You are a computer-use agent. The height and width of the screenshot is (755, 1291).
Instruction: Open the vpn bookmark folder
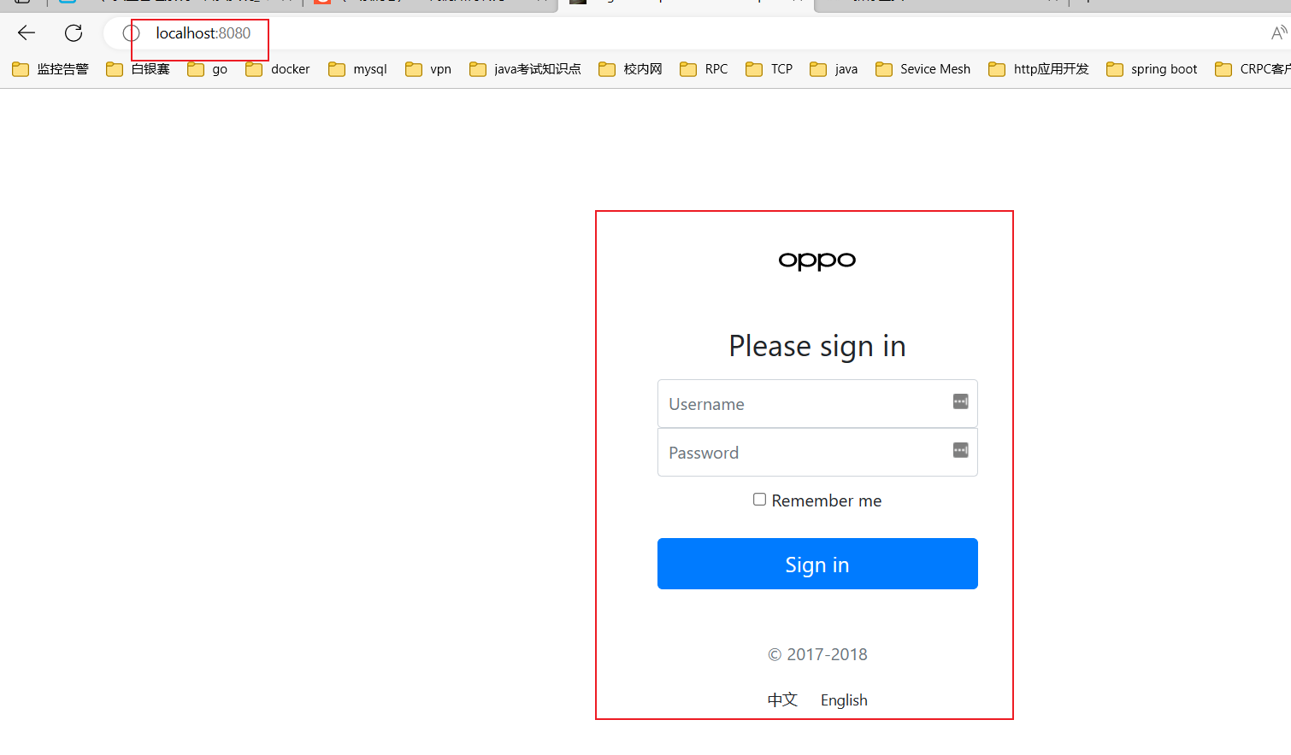click(428, 69)
